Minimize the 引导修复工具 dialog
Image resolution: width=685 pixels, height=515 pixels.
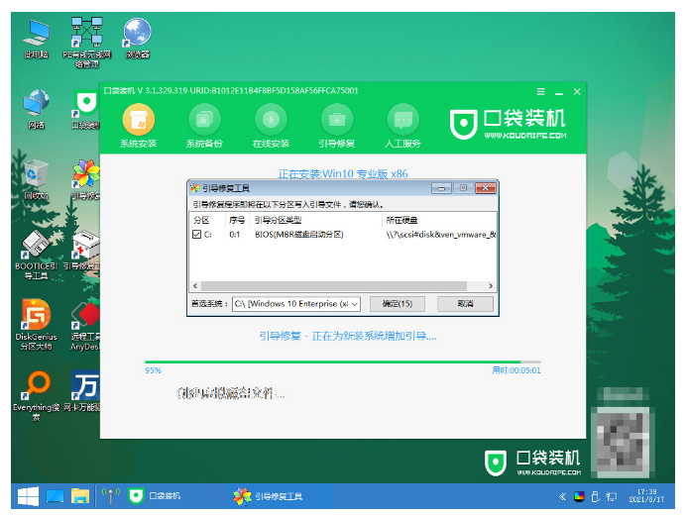click(x=441, y=188)
